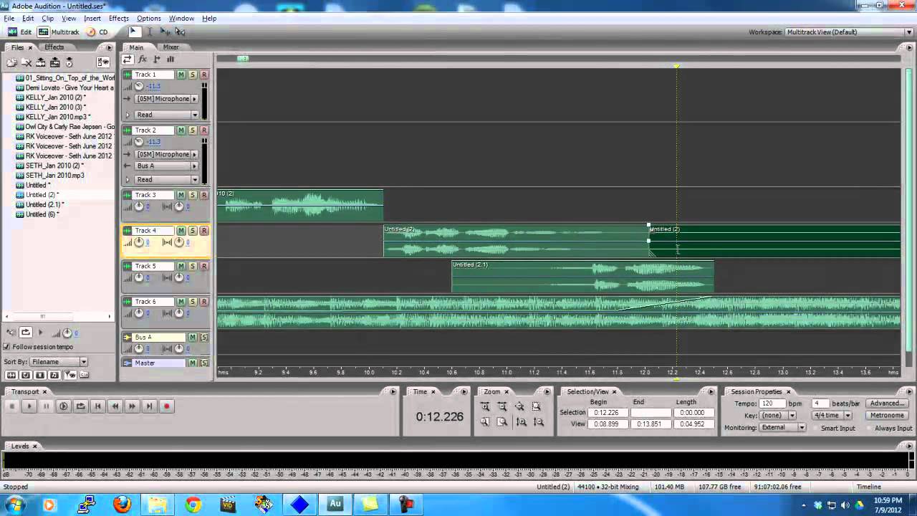917x516 pixels.
Task: Uncheck Follow session tempo checkbox
Action: click(7, 347)
